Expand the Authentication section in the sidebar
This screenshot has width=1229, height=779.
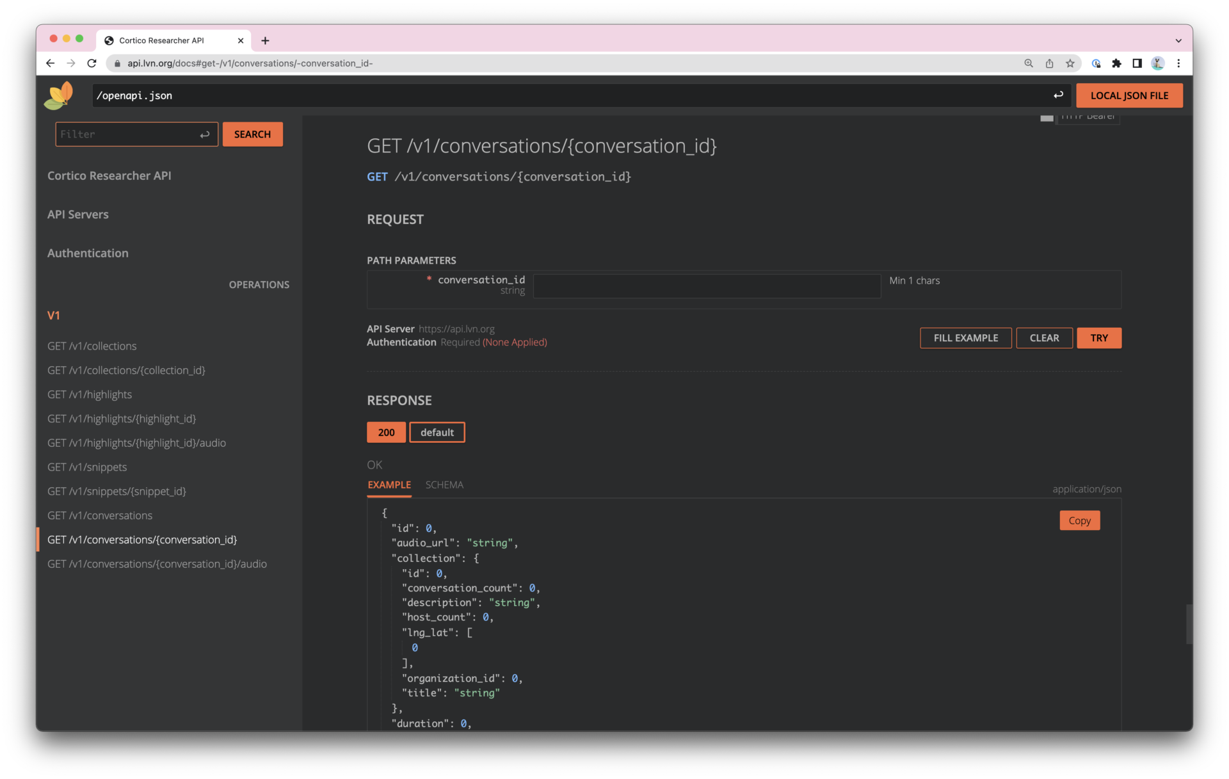88,253
